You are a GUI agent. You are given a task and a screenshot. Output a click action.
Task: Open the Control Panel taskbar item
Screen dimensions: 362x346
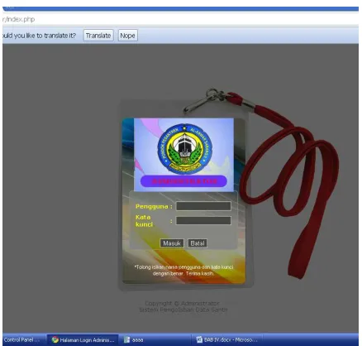click(22, 339)
